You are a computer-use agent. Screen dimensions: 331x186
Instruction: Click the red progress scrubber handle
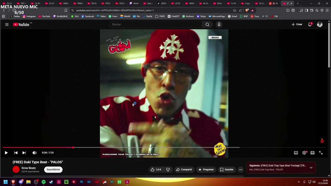73,148
